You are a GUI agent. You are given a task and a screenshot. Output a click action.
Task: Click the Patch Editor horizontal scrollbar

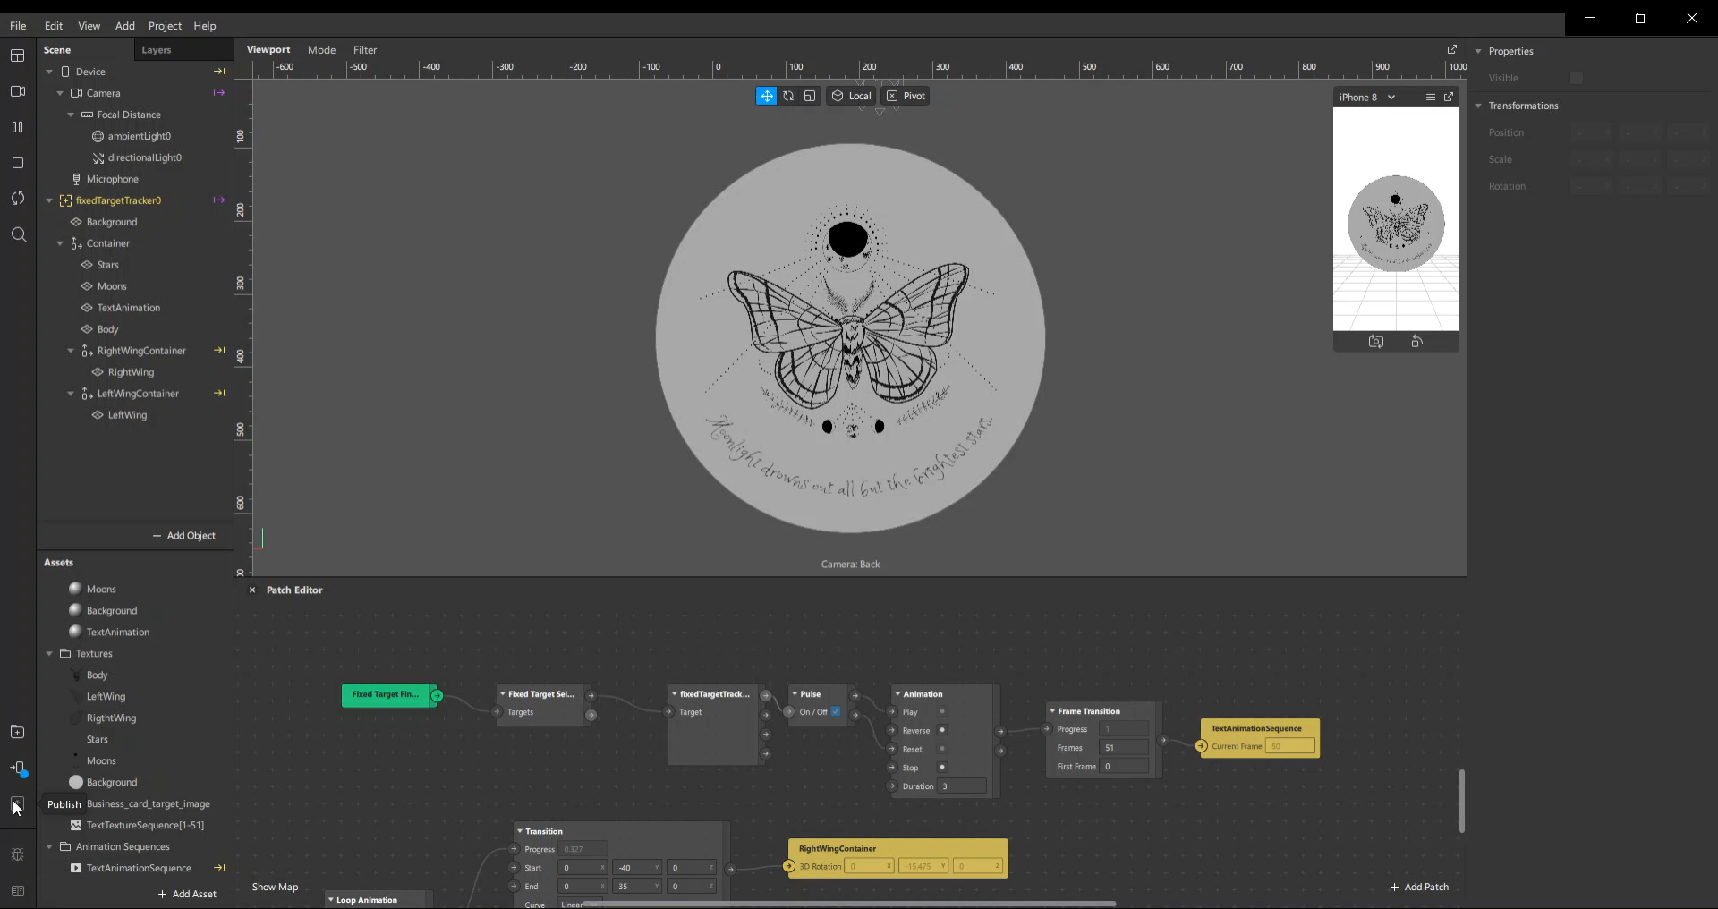point(850,904)
